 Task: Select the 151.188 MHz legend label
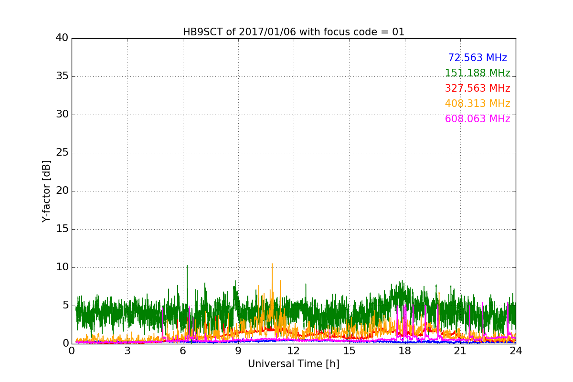[x=477, y=73]
